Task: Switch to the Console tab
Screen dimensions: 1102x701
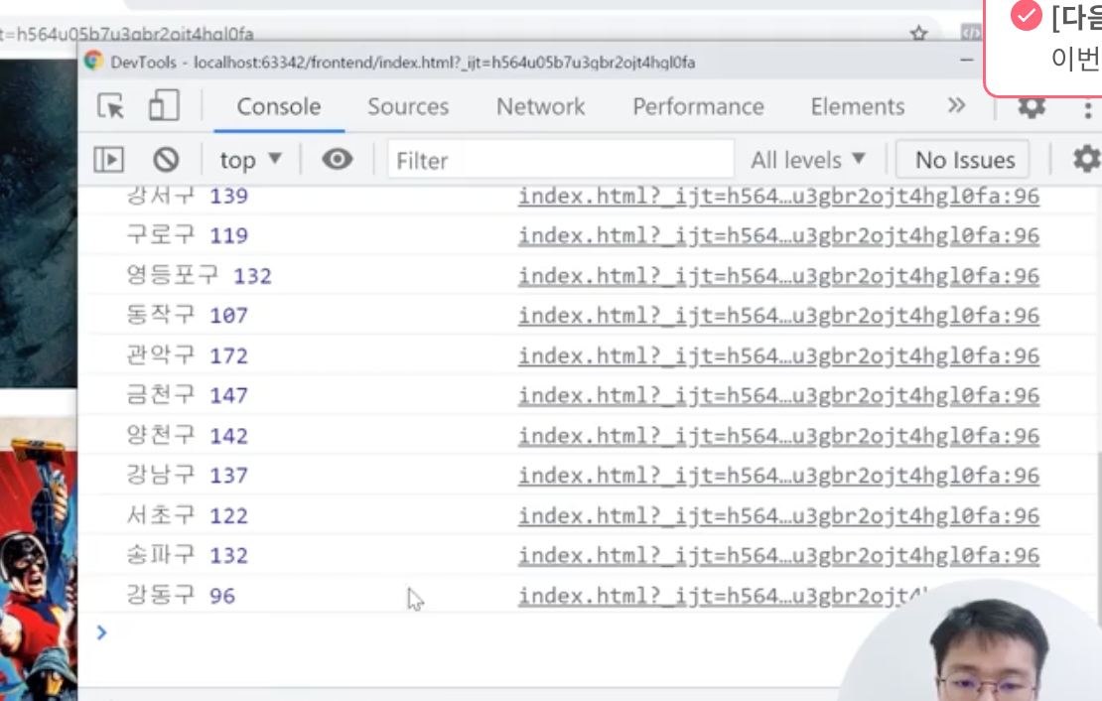Action: click(x=279, y=106)
